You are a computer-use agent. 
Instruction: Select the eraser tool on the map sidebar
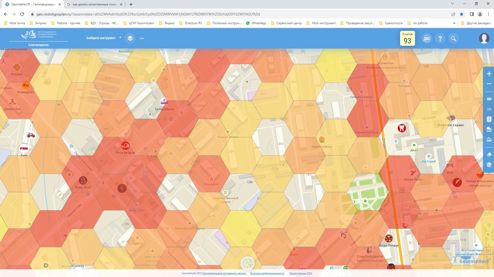pyautogui.click(x=489, y=155)
